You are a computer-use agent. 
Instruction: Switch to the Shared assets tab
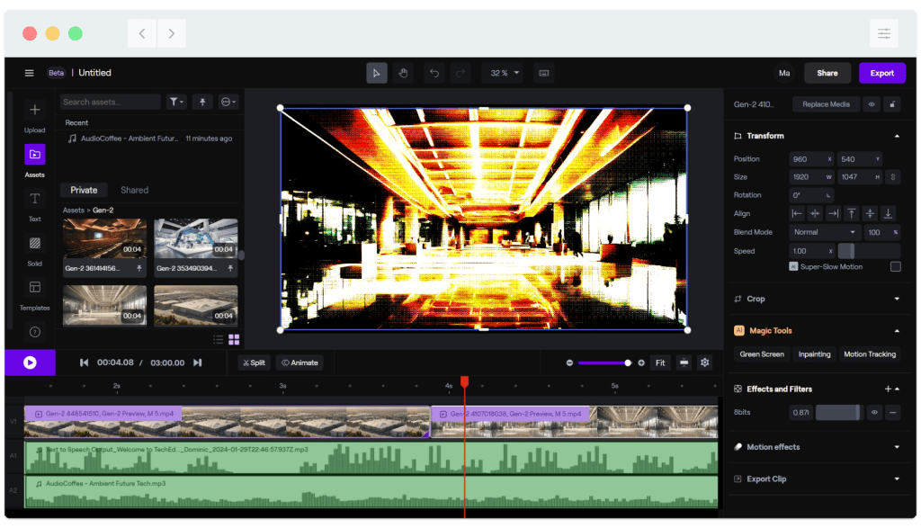coord(133,190)
